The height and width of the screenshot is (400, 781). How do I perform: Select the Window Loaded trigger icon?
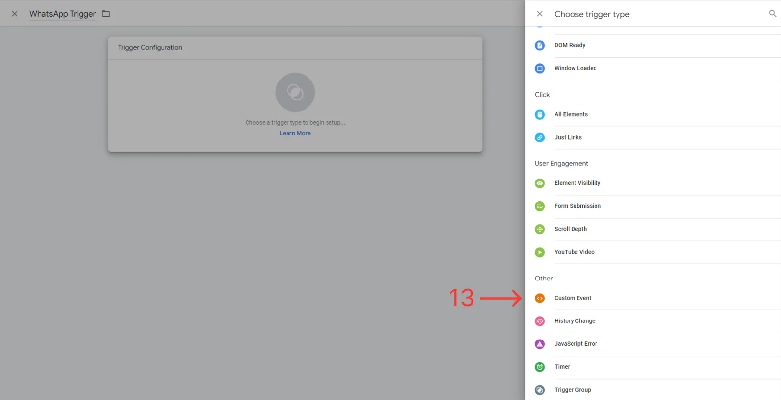(539, 68)
